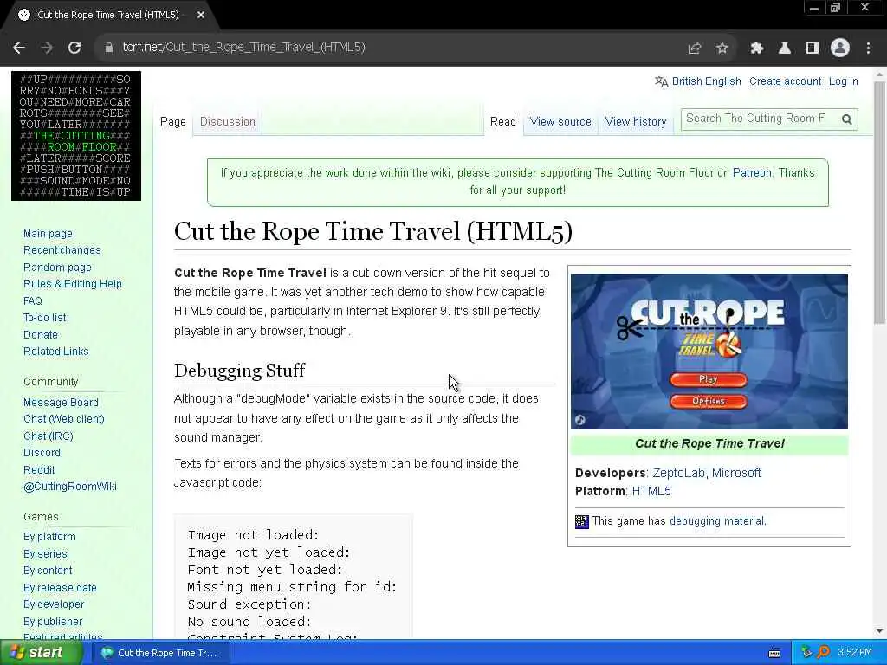Screen dimensions: 887x665
Task: Select the Read tab
Action: click(503, 121)
